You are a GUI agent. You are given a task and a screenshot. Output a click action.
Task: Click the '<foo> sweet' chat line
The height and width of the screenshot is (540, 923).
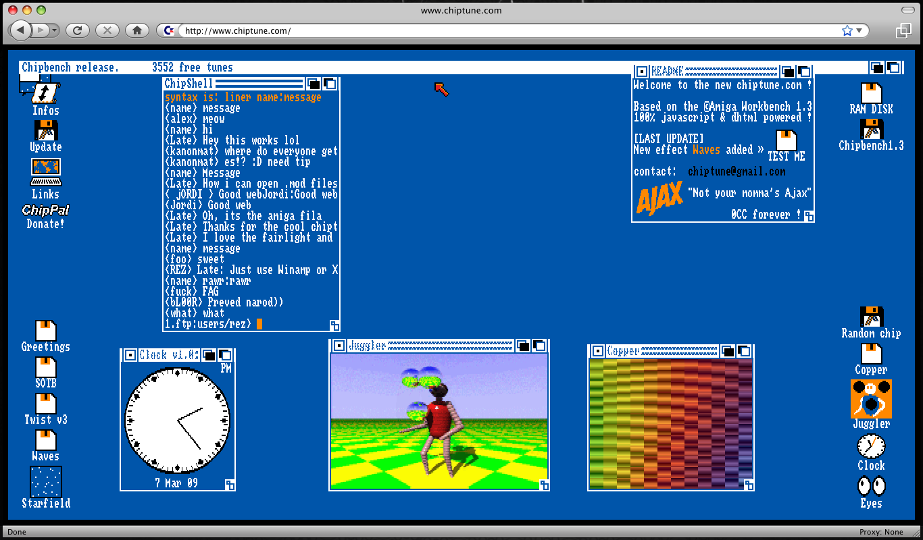pyautogui.click(x=195, y=259)
